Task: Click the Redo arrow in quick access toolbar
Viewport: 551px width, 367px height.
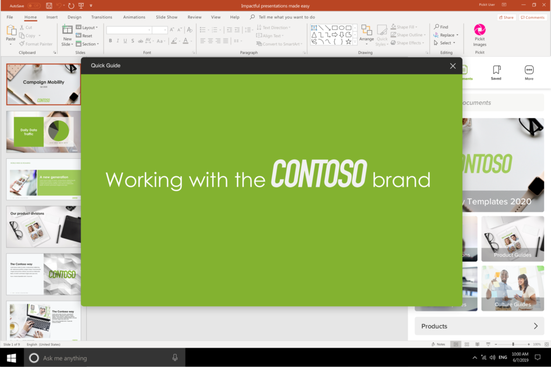Action: (x=71, y=5)
